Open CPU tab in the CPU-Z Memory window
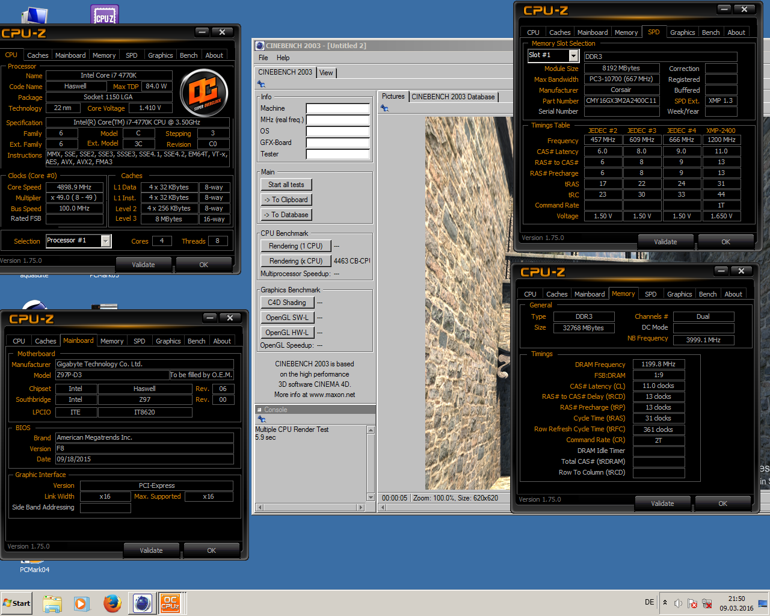The height and width of the screenshot is (616, 770). coord(530,294)
